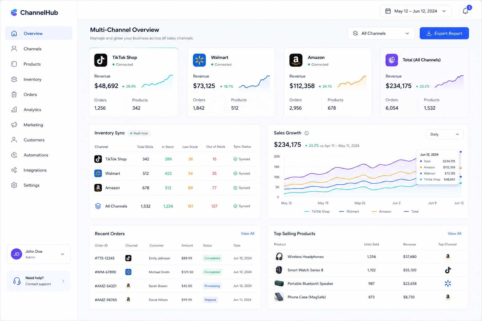The height and width of the screenshot is (321, 482).
Task: Click the Amazon card logo
Action: coord(296,60)
